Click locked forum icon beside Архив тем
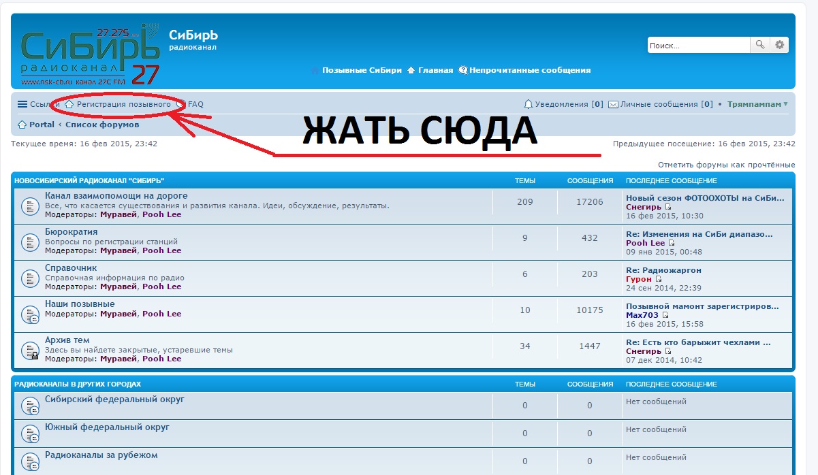The image size is (818, 475). pyautogui.click(x=30, y=350)
